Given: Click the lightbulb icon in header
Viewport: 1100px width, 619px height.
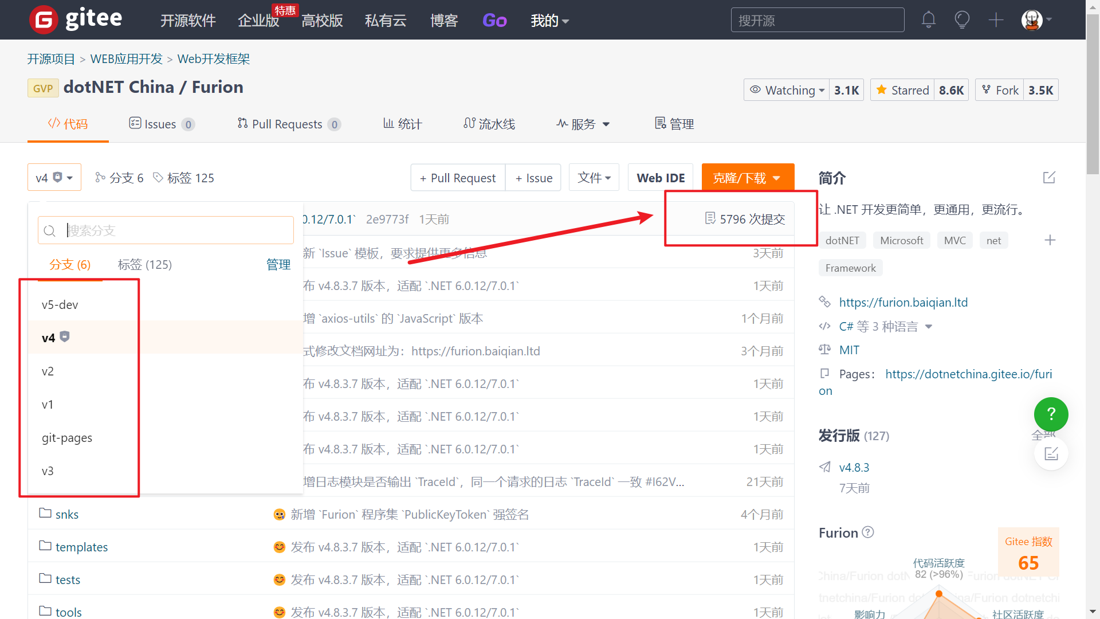Looking at the screenshot, I should click(962, 20).
